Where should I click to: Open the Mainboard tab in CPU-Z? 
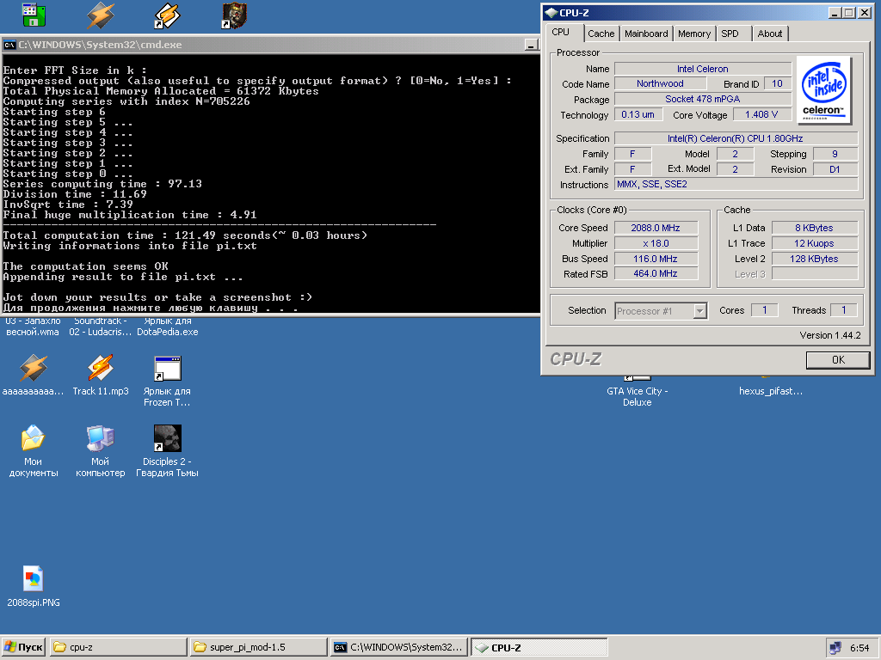pos(646,34)
